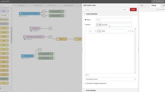The height and width of the screenshot is (92, 165).
Task: Add a new rule with +add
Action: (x=87, y=75)
